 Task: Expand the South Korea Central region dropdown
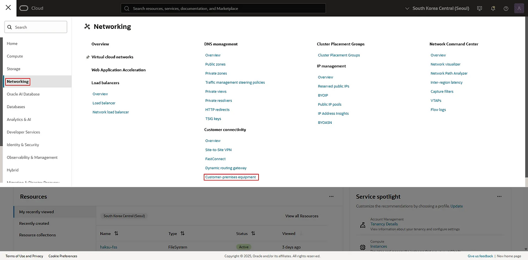click(437, 8)
